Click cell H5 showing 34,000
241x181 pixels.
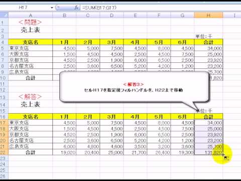(x=208, y=48)
